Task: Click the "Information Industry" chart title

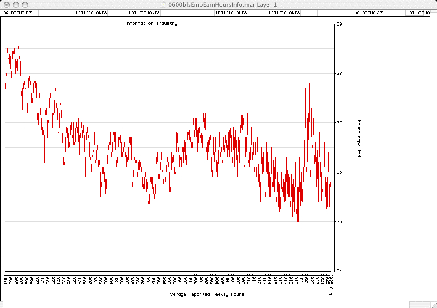Action: tap(151, 23)
